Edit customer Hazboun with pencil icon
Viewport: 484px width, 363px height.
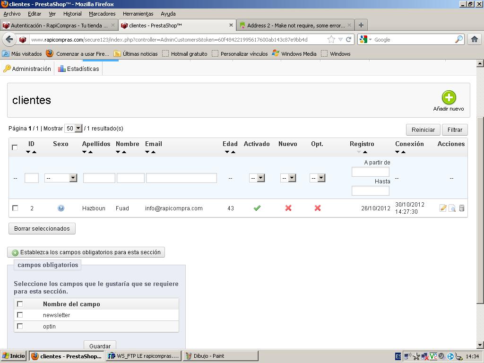[443, 208]
